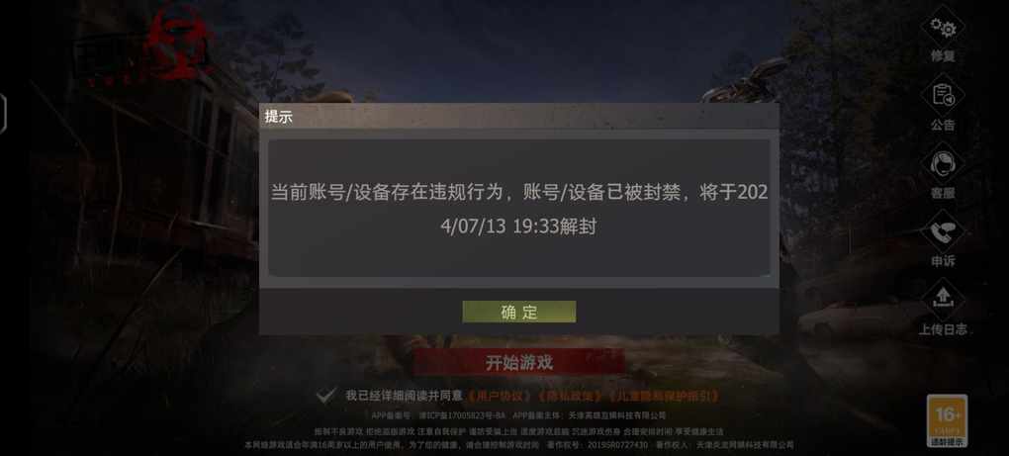Click the red 开始游戏 button

tap(519, 363)
